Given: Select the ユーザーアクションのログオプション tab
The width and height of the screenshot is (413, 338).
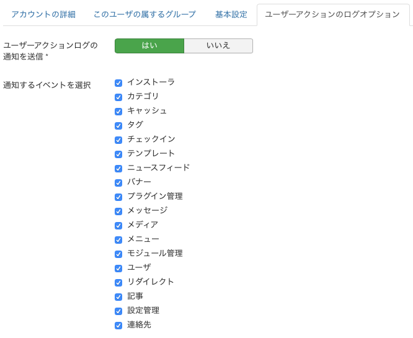Looking at the screenshot, I should [x=332, y=14].
